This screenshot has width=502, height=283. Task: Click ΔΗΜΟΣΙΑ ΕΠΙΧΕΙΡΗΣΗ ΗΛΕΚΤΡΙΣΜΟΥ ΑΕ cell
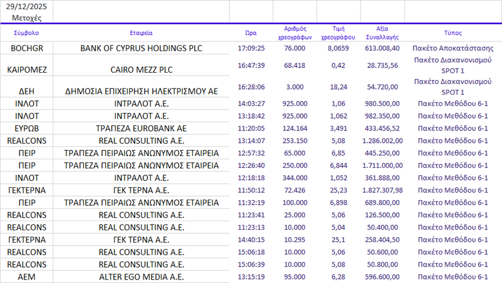[141, 91]
